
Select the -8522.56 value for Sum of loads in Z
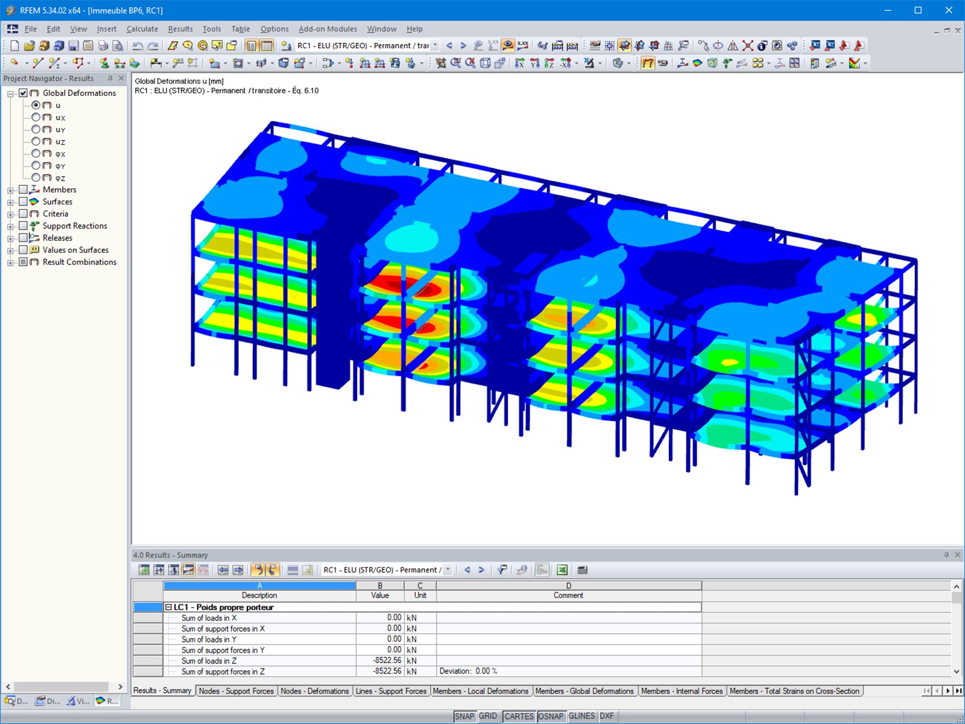pos(380,661)
